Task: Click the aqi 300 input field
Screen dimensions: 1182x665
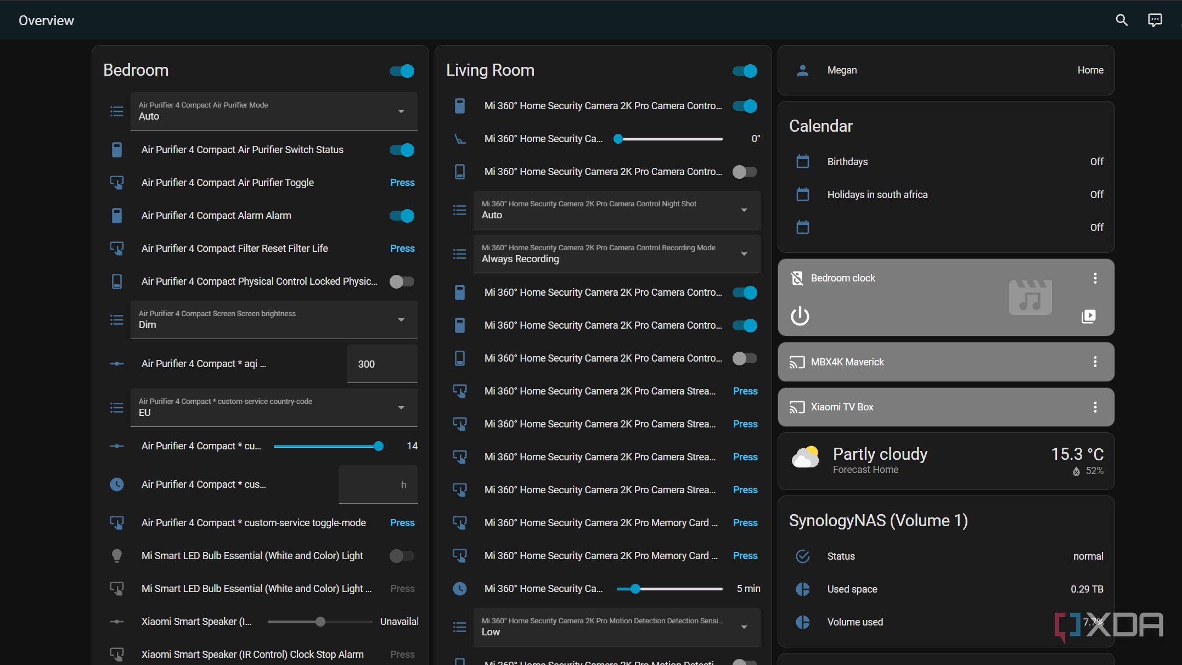Action: [382, 364]
